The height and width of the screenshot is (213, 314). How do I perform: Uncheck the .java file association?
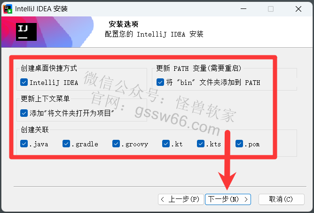[24, 144]
